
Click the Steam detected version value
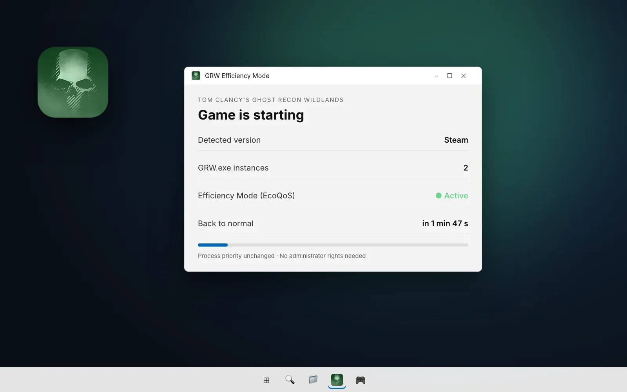coord(456,140)
